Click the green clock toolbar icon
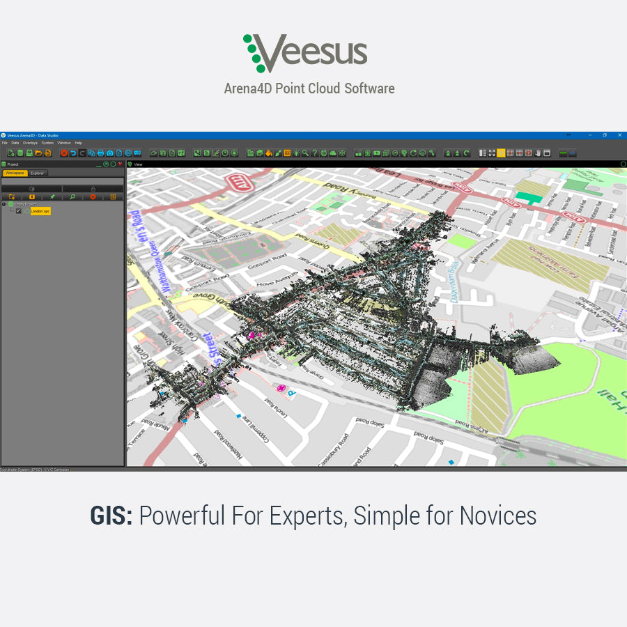 coord(225,153)
